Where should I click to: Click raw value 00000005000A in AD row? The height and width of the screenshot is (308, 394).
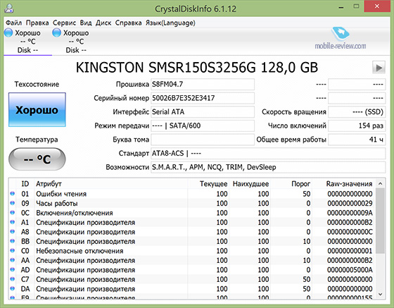coord(350,270)
